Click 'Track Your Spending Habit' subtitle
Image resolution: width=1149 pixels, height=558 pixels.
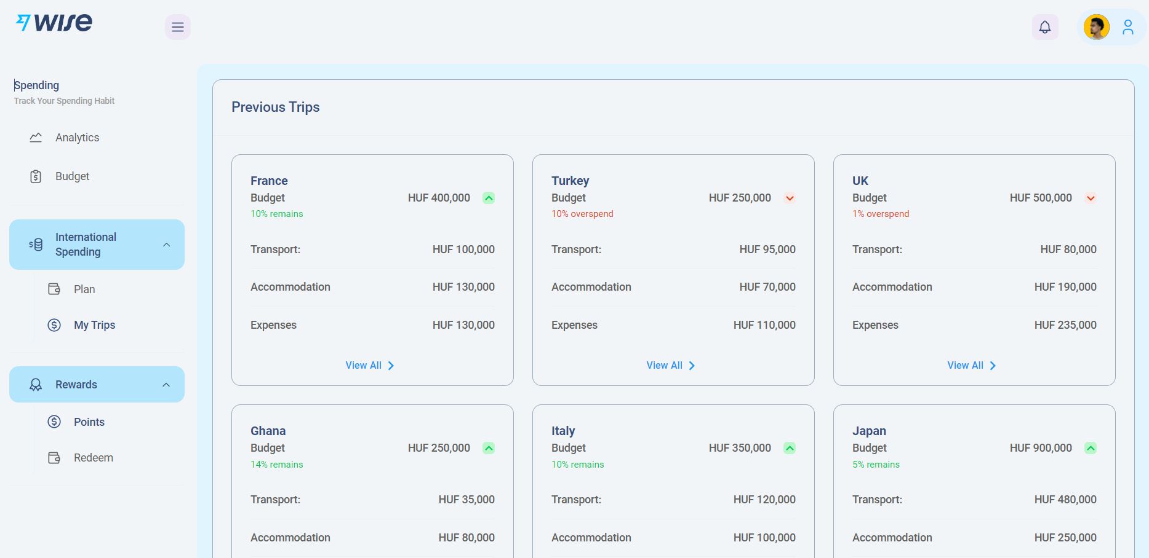click(64, 101)
